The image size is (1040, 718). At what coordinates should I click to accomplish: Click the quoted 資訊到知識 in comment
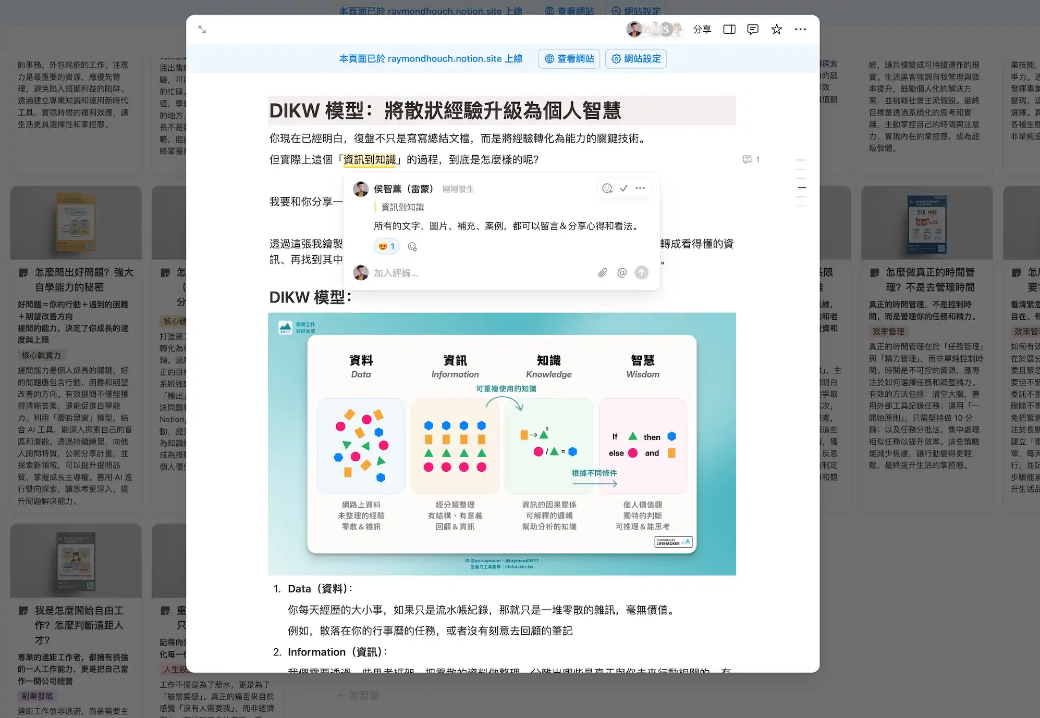[402, 207]
